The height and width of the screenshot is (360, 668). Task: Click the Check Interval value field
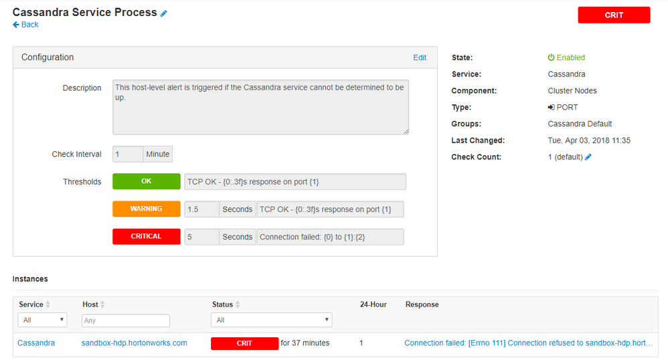[128, 154]
